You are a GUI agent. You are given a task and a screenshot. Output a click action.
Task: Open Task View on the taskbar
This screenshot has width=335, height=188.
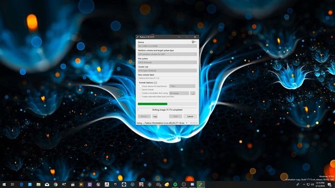click(x=13, y=184)
